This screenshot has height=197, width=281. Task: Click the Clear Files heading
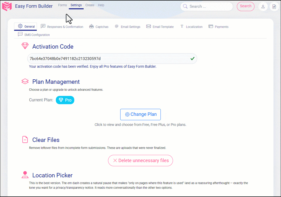[x=46, y=140]
